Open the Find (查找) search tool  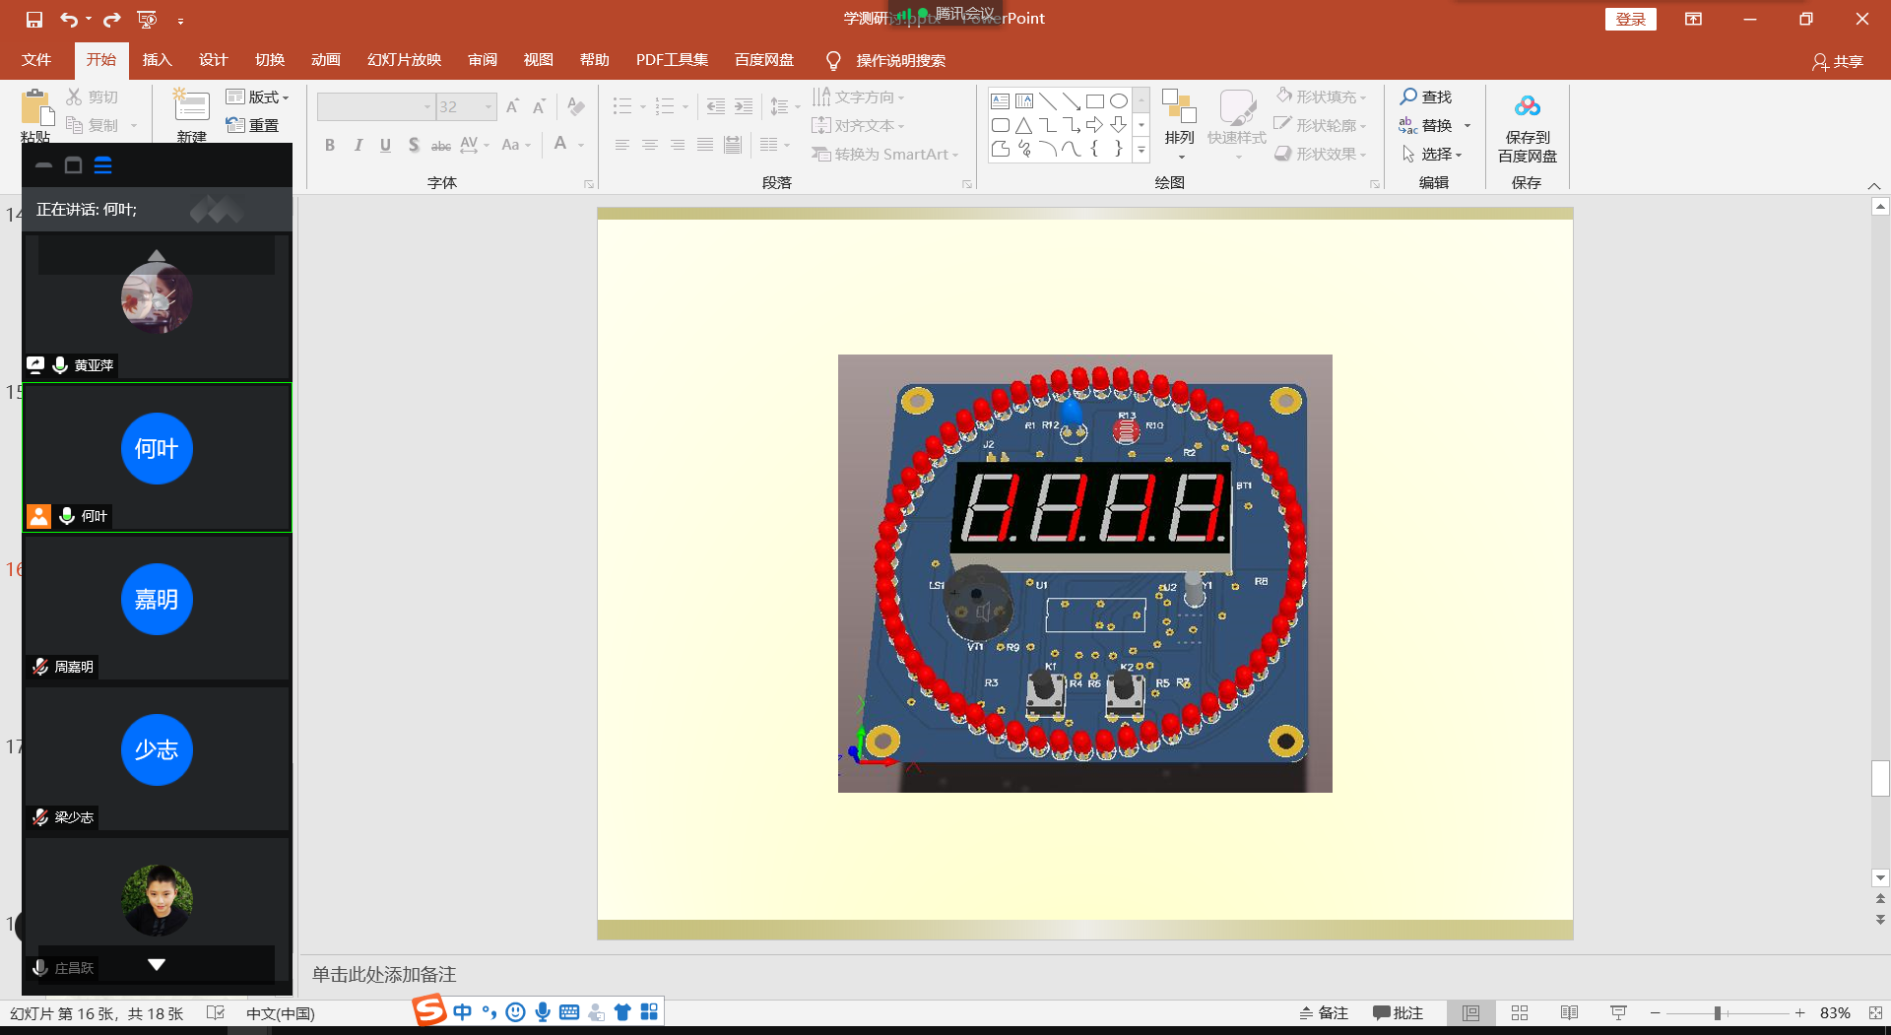pyautogui.click(x=1426, y=97)
